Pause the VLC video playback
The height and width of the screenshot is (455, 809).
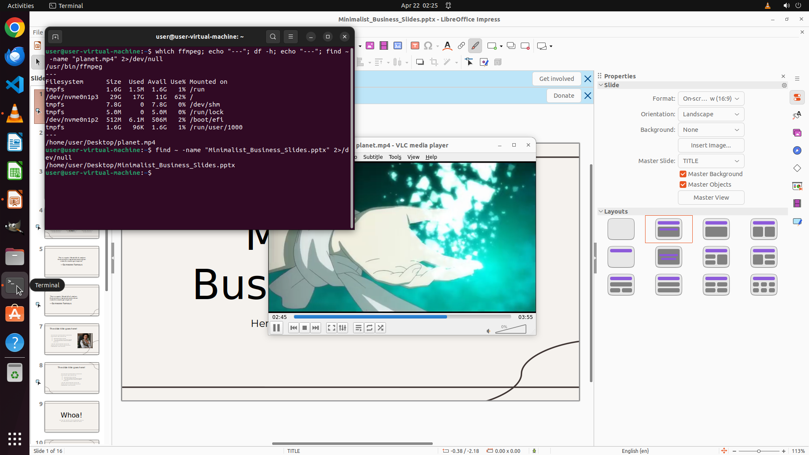point(276,328)
